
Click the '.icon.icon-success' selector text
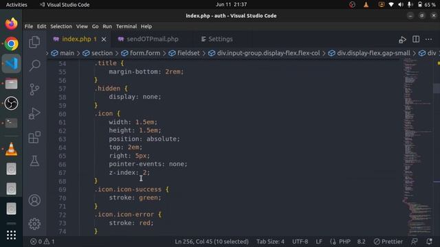(x=128, y=189)
